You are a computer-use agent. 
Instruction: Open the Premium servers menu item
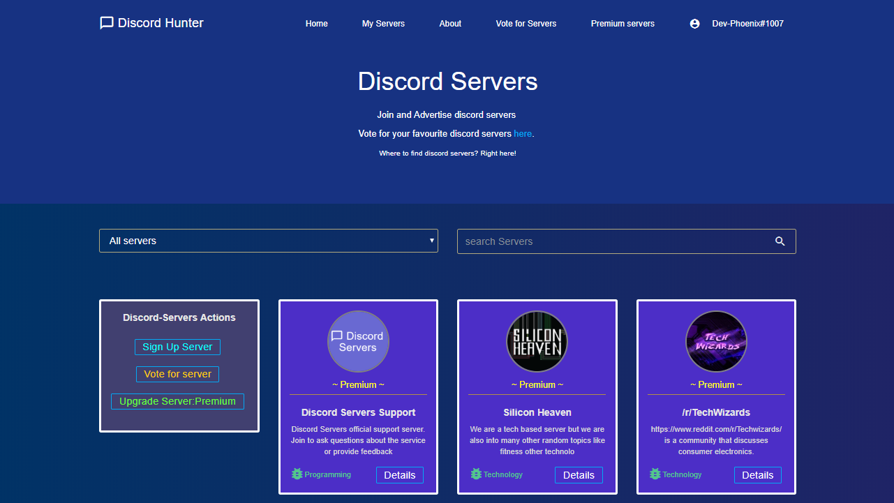click(623, 24)
